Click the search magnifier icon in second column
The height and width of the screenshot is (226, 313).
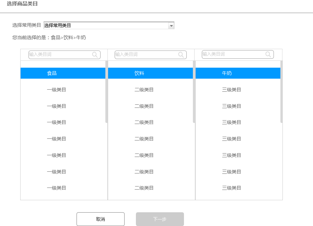point(181,55)
